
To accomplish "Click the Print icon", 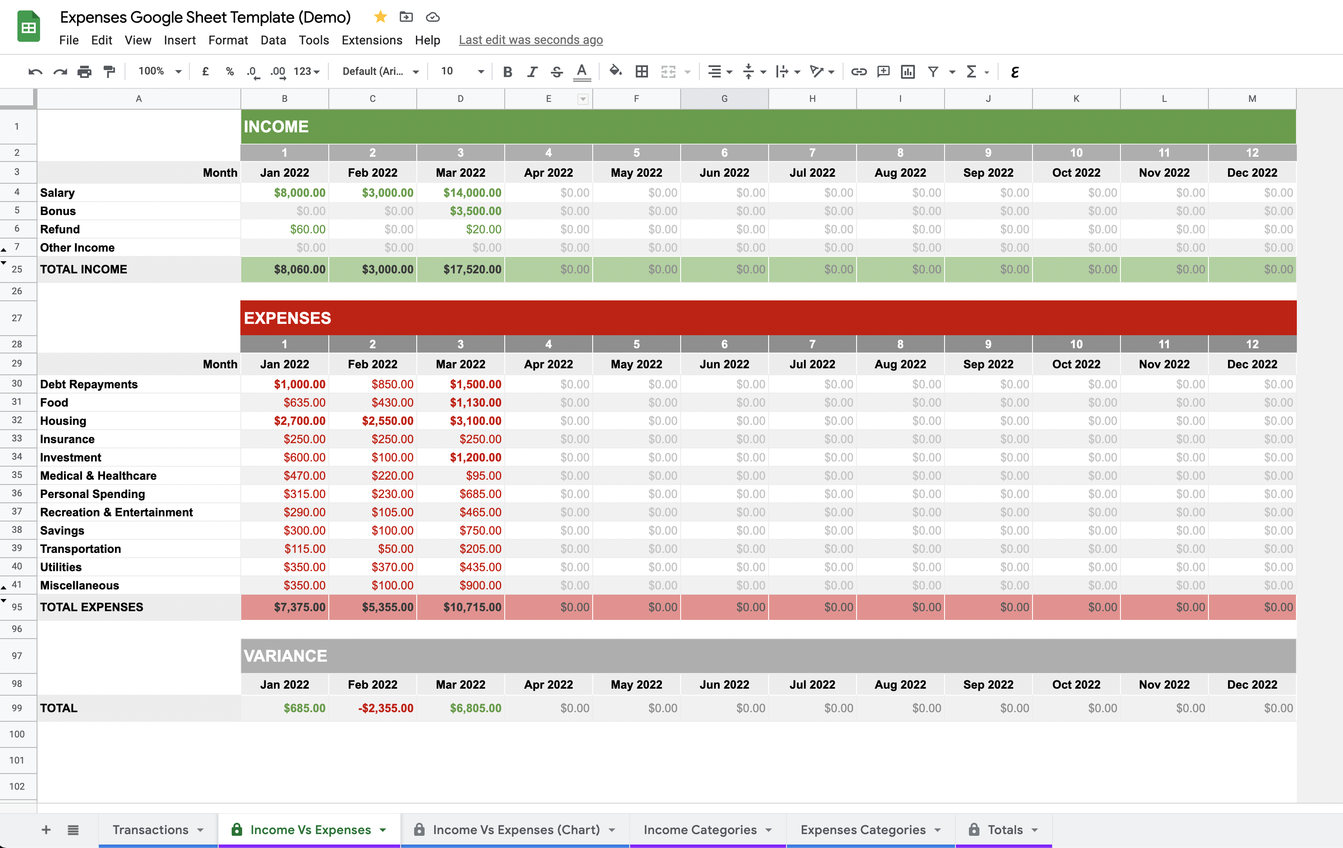I will coord(84,71).
